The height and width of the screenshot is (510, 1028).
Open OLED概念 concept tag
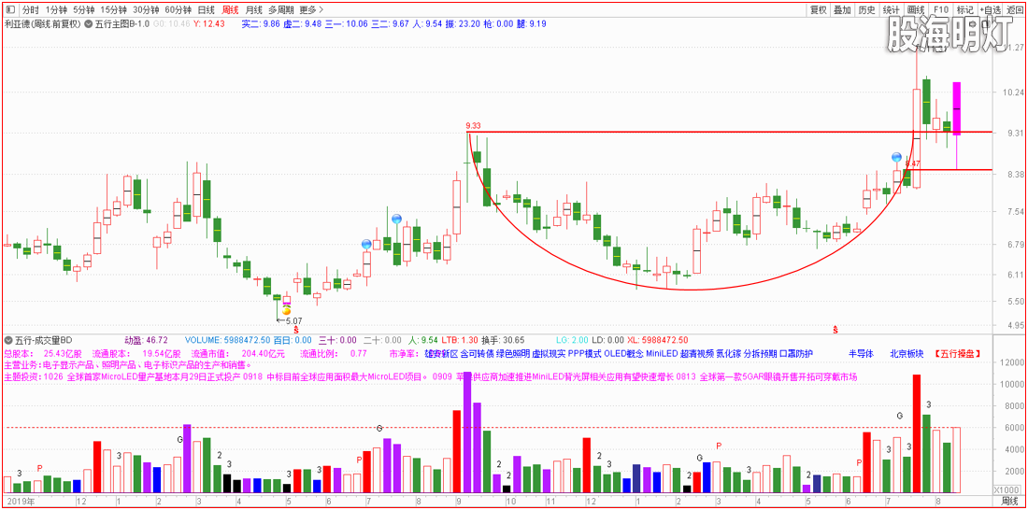point(623,354)
